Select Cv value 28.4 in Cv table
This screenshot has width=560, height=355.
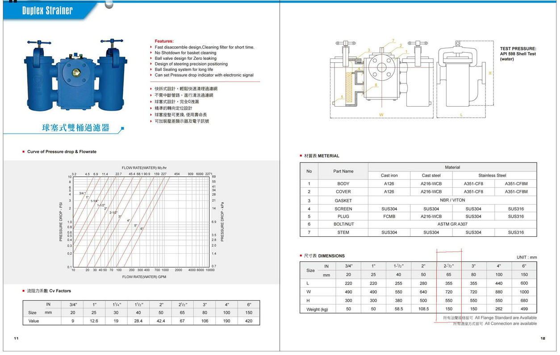pyautogui.click(x=138, y=321)
